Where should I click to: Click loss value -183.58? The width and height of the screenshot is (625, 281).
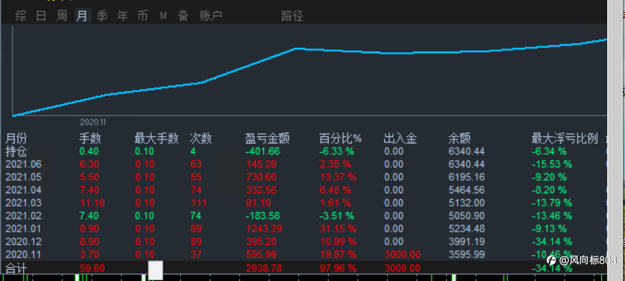point(262,215)
